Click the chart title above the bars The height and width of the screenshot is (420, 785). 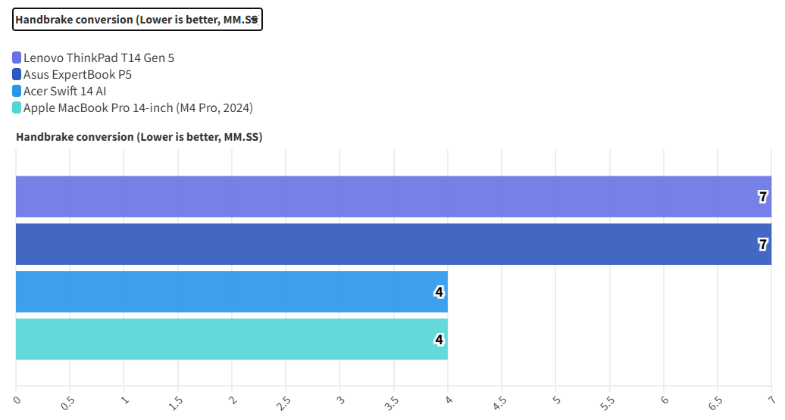(139, 137)
